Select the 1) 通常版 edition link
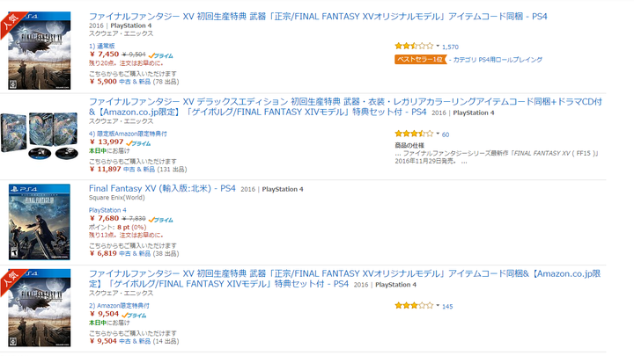 [x=102, y=46]
